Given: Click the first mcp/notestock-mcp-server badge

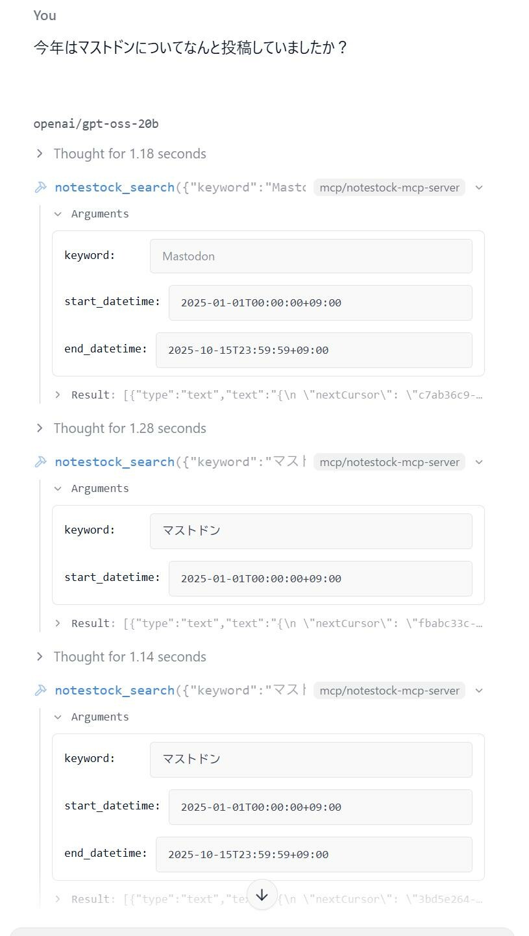Looking at the screenshot, I should pos(389,188).
